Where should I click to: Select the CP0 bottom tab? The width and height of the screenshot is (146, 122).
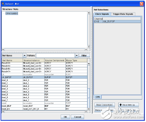tap(98, 97)
